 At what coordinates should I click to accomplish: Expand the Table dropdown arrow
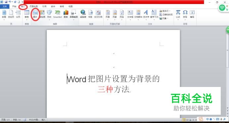click(x=26, y=20)
